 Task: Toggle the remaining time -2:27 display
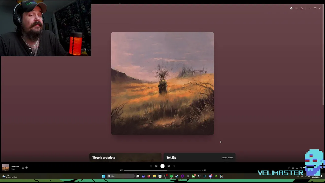[204, 170]
